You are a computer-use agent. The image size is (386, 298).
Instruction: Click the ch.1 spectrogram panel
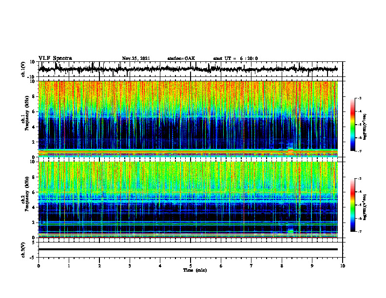coord(188,119)
